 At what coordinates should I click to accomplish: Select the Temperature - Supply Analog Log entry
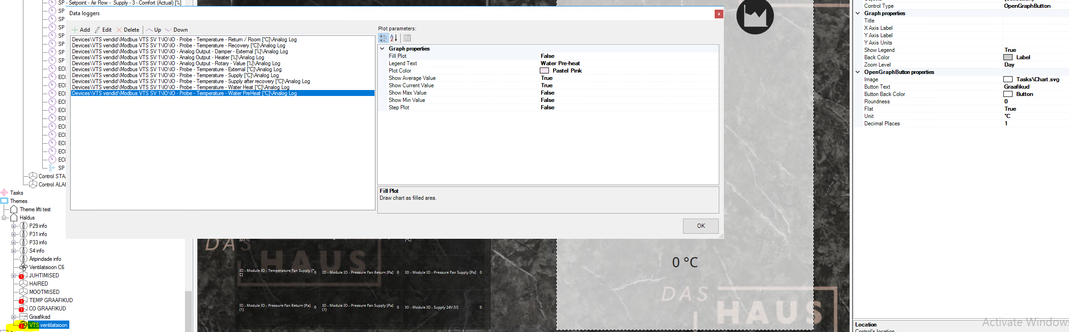pyautogui.click(x=175, y=75)
